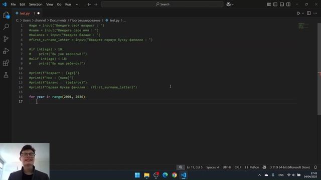Screen dimensions: 321x180
Task: Click the Copilot status bar icon
Action: [264, 167]
